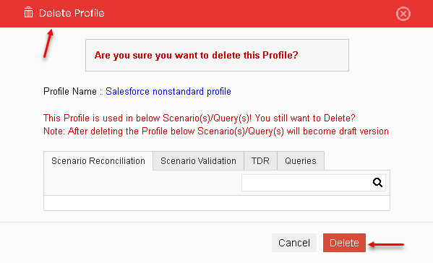Open the Salesforce nonstandard profile link

[x=168, y=91]
